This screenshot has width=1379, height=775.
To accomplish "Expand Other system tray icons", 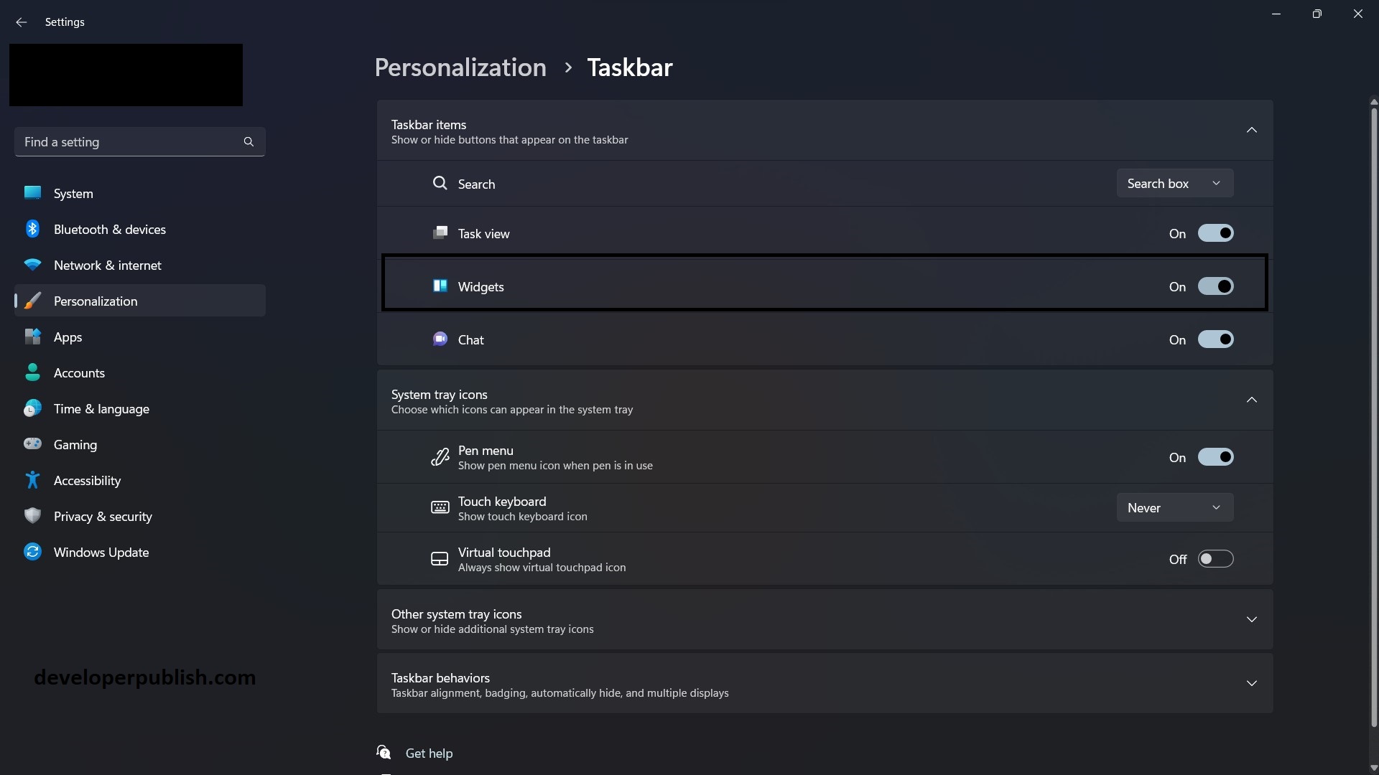I will point(1251,619).
